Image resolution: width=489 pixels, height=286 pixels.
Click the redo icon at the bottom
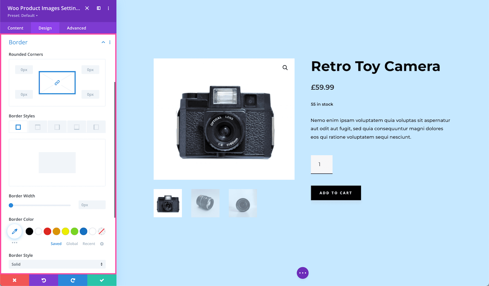click(73, 280)
